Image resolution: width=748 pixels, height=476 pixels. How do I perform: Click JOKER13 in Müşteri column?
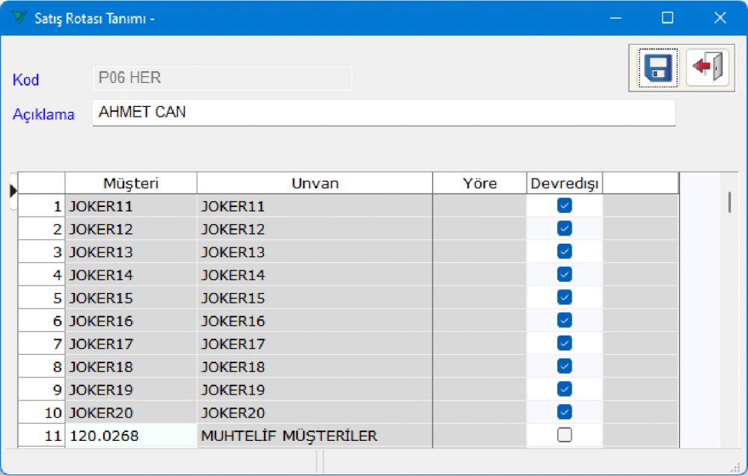(131, 252)
